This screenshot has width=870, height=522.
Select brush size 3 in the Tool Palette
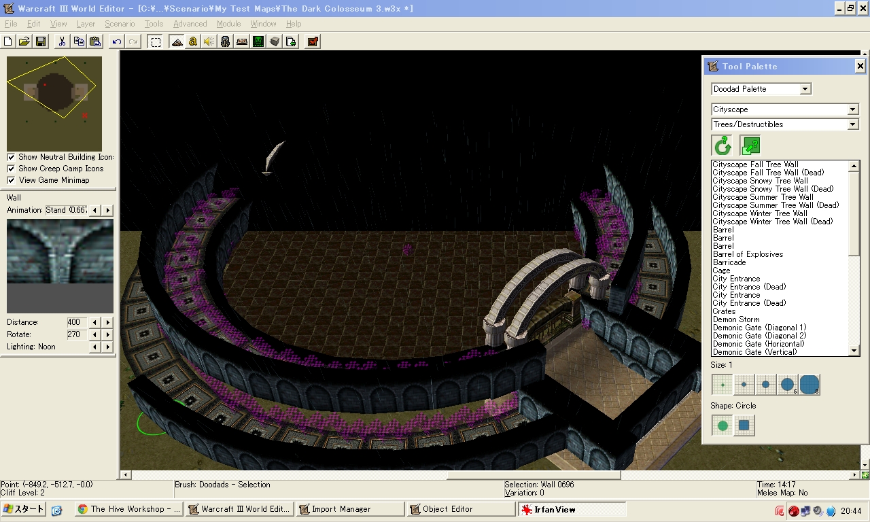765,385
